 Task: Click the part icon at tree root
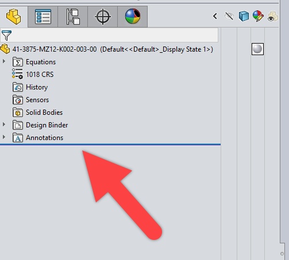(5, 49)
